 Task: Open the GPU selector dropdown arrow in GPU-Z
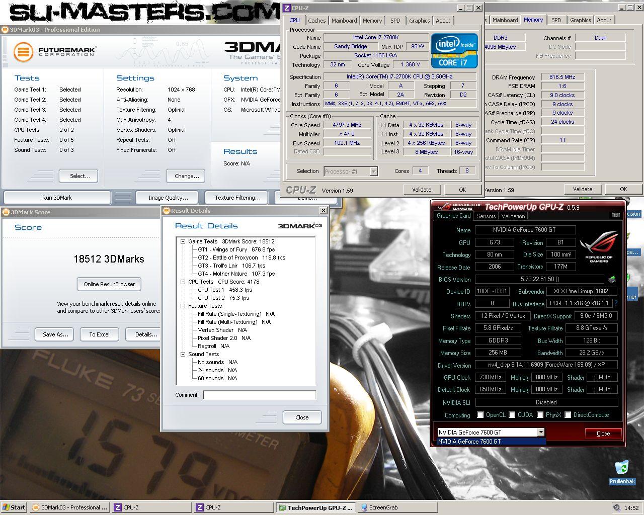[541, 432]
